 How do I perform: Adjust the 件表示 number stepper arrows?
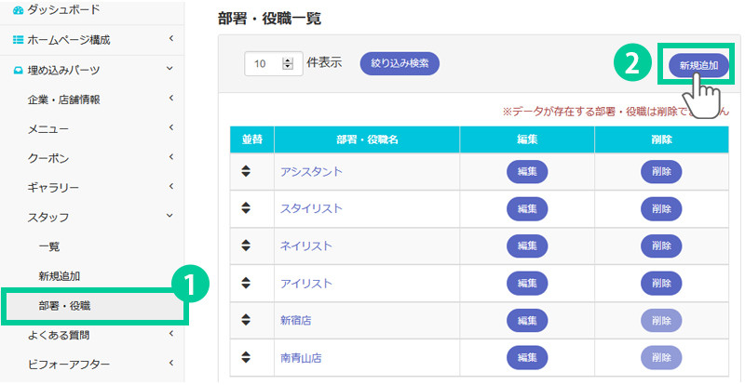[287, 63]
